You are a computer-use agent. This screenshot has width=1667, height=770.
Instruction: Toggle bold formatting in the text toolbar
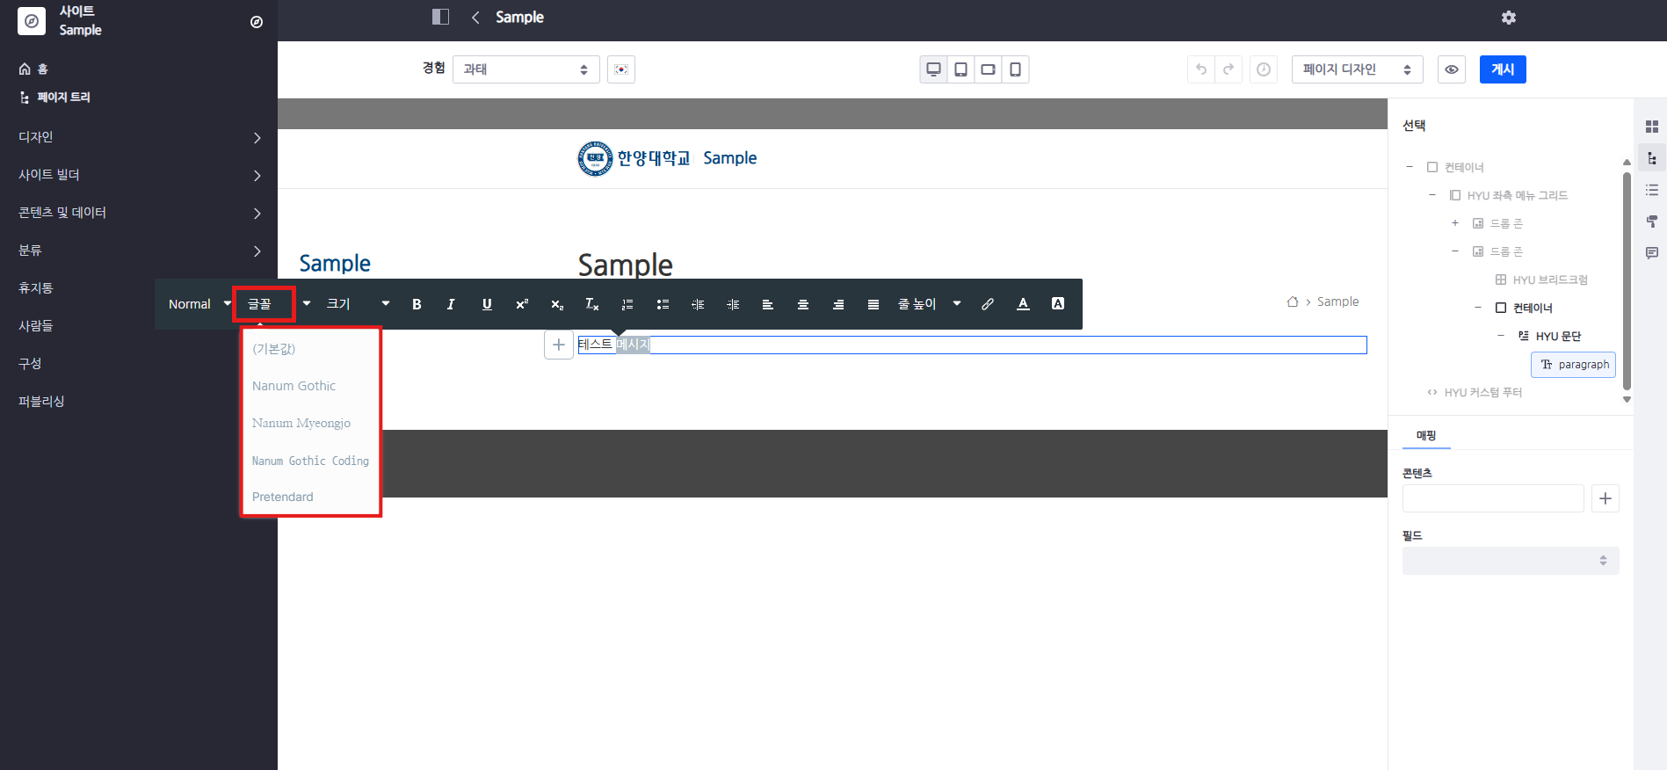(417, 304)
